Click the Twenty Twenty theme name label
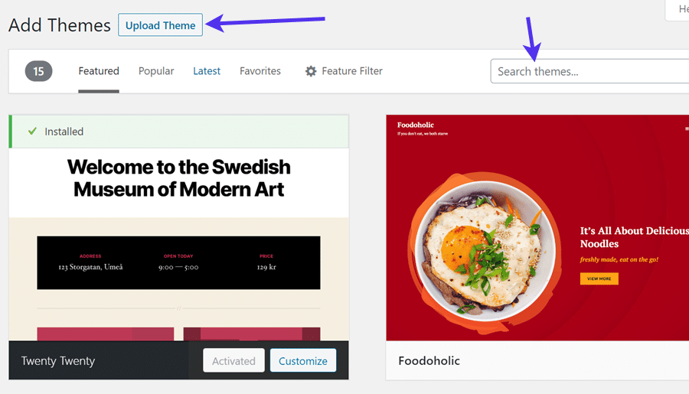This screenshot has height=394, width=689. click(58, 361)
